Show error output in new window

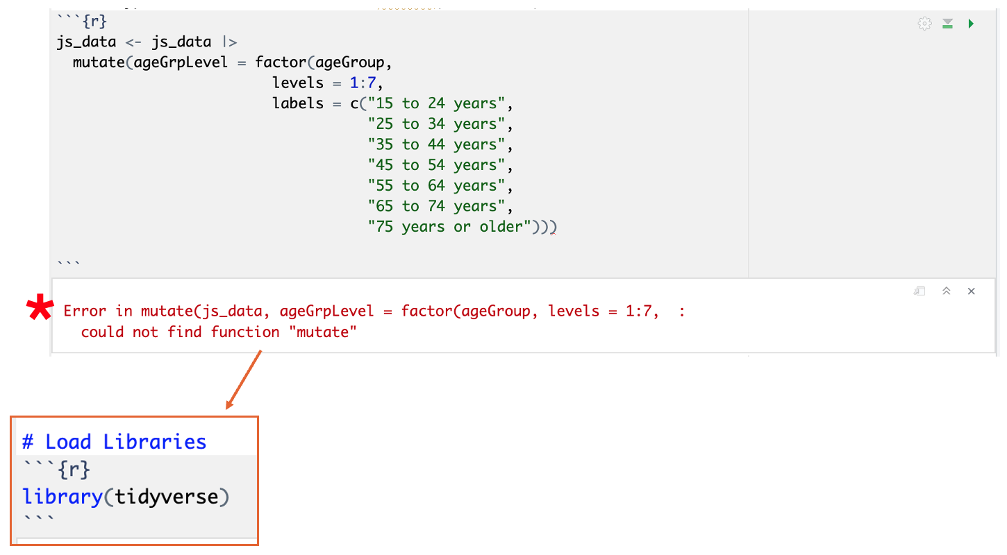tap(919, 291)
